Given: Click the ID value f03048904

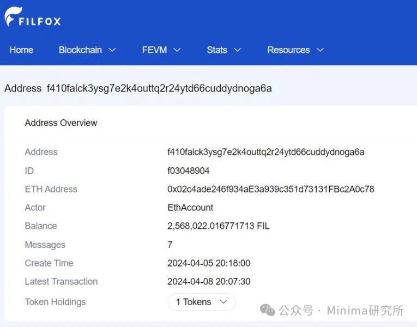Looking at the screenshot, I should point(189,171).
